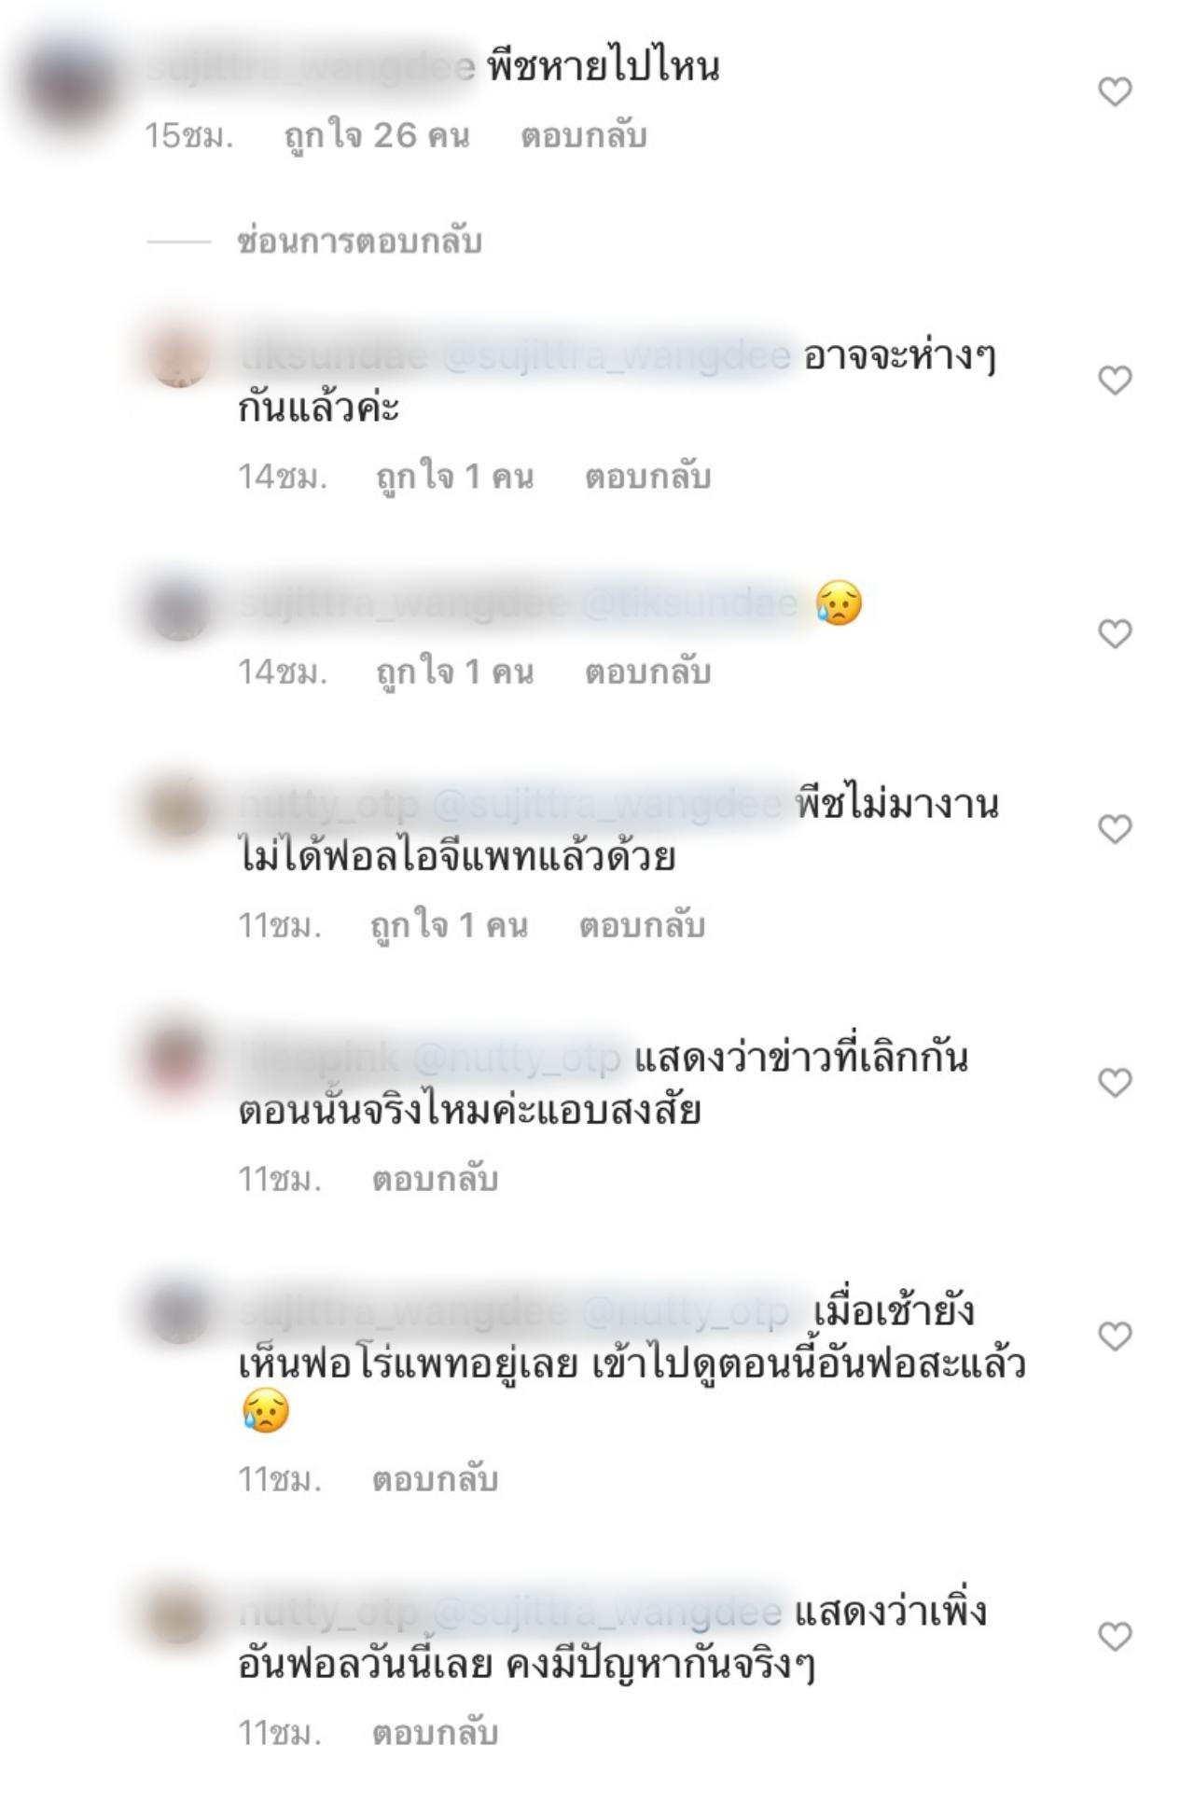Tap heart on "อาจจะห่างๆ กันแล้วค่ะ" reply
1194x1800 pixels.
(x=1115, y=380)
